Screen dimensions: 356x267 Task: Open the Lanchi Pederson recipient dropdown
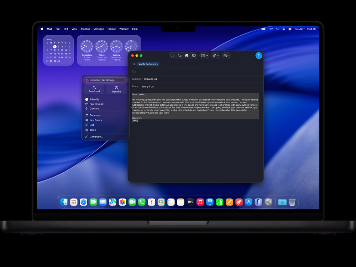(148, 64)
